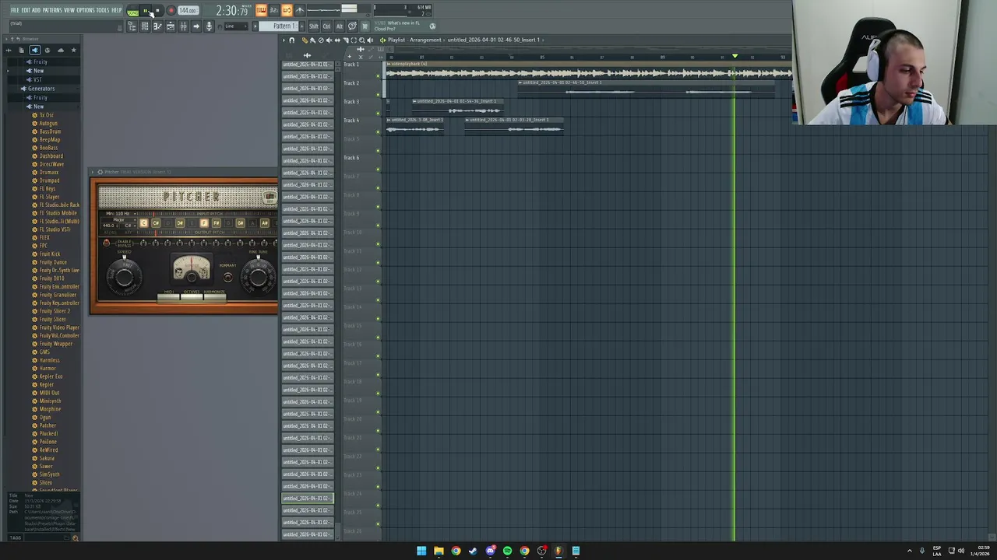Screen dimensions: 997x560
Task: Open the HELP menu
Action: (117, 10)
